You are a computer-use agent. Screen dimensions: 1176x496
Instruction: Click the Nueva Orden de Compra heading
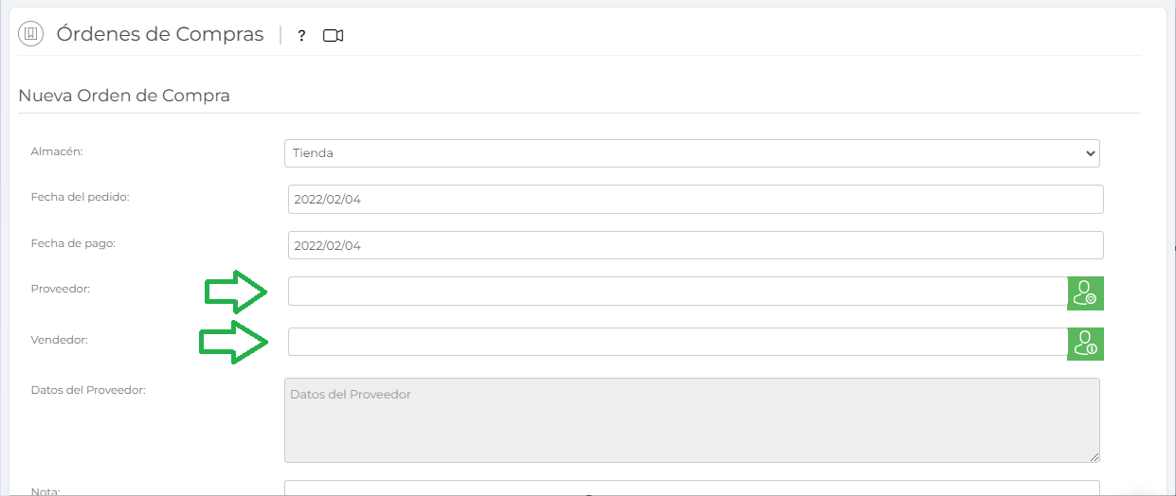pyautogui.click(x=124, y=96)
